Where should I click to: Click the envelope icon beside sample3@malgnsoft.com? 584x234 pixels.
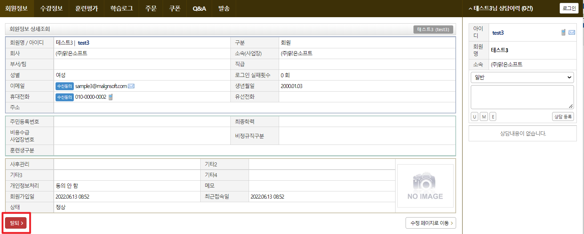(x=131, y=86)
